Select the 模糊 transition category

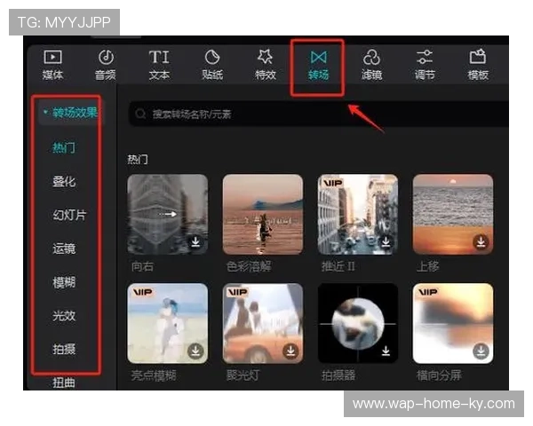[x=64, y=282]
